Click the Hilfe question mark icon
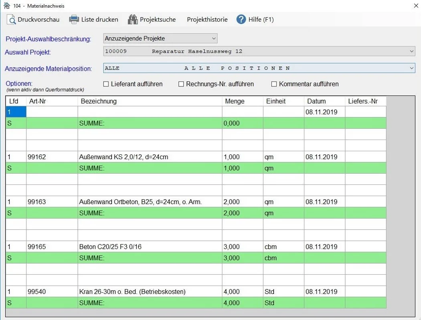The width and height of the screenshot is (421, 320). 241,19
